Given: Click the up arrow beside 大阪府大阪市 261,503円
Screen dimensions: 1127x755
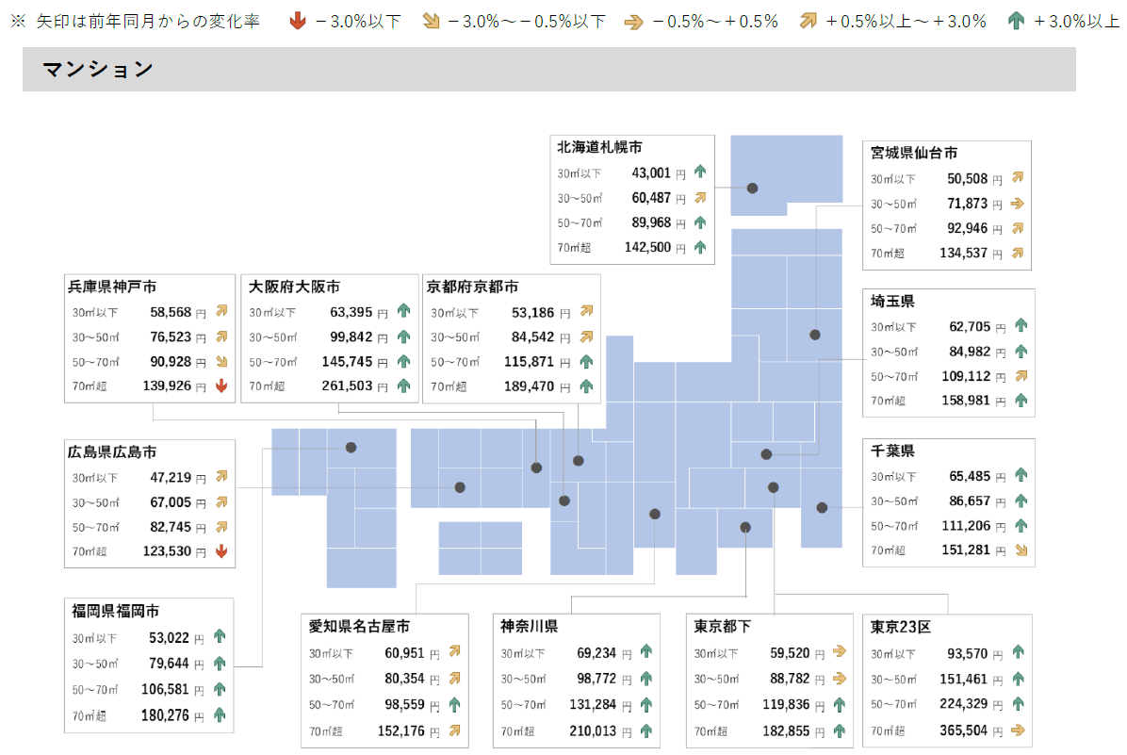Looking at the screenshot, I should point(404,386).
